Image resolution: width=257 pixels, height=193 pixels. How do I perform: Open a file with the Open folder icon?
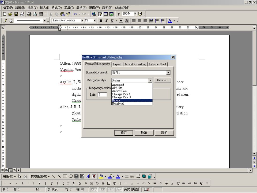10,14
